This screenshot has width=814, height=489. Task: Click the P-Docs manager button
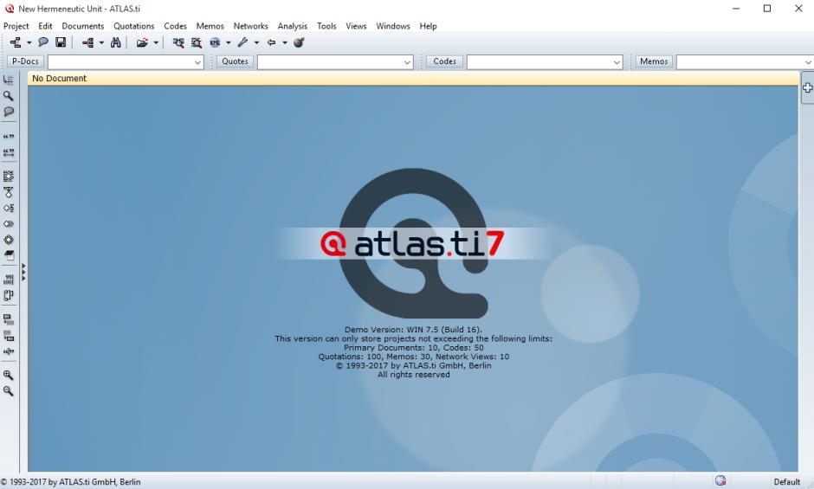(25, 61)
